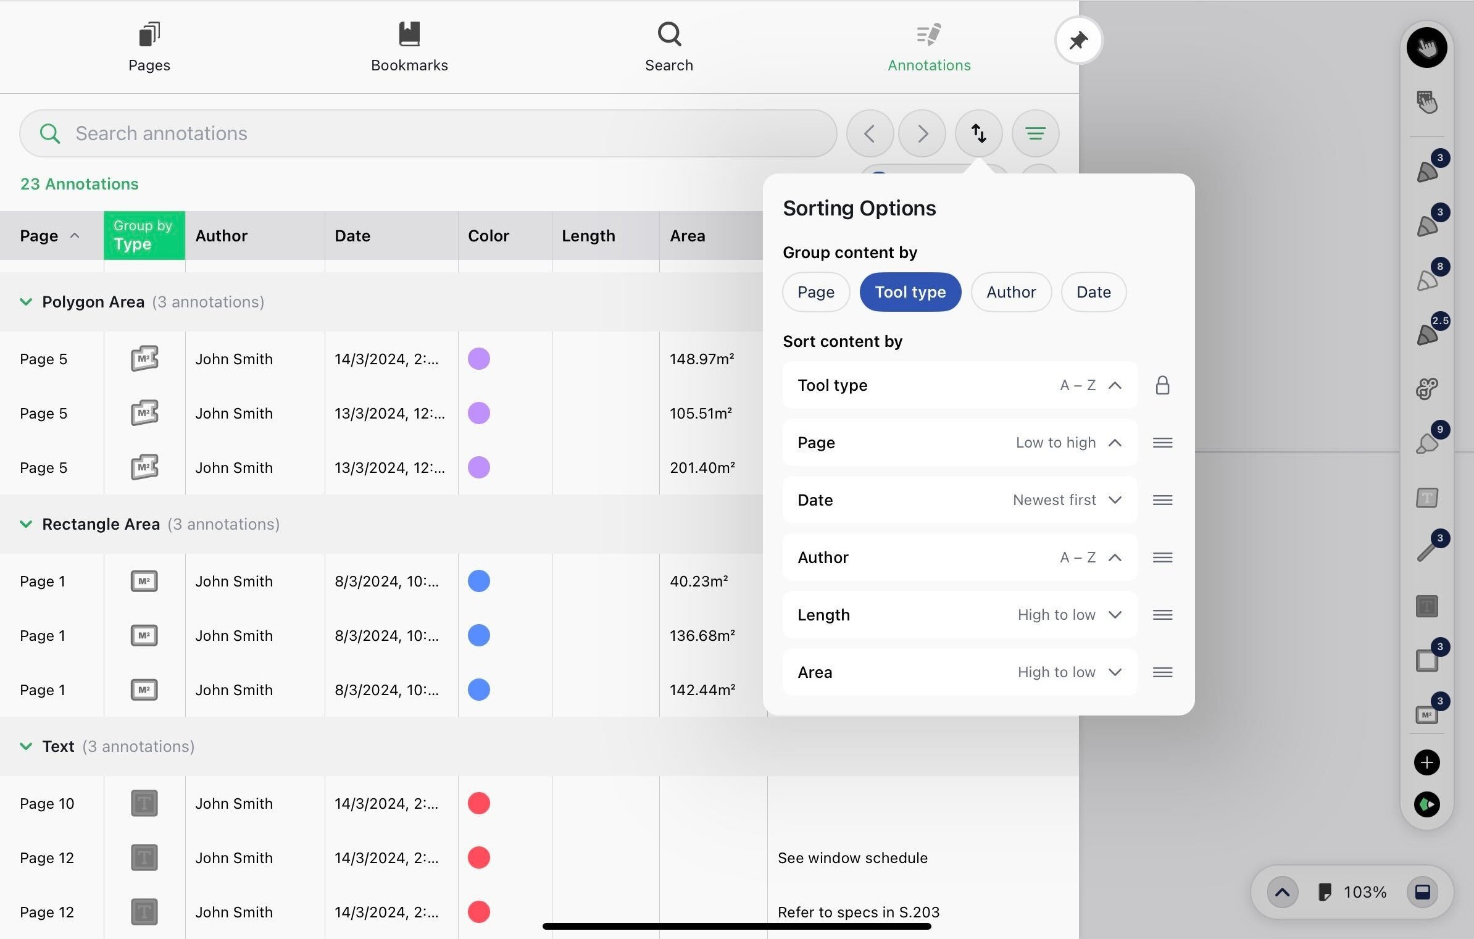Click the black plus add tool button
Image resolution: width=1474 pixels, height=939 pixels.
coord(1426,762)
